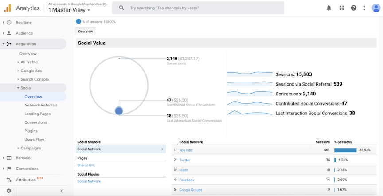
Task: Click the Conversions flag icon
Action: pyautogui.click(x=9, y=169)
